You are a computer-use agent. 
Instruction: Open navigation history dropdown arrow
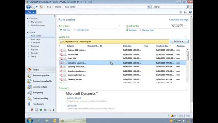[37, 7]
